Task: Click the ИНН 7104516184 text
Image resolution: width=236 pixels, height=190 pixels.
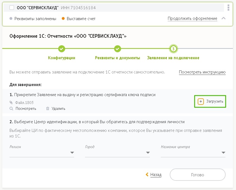Action: pos(78,8)
